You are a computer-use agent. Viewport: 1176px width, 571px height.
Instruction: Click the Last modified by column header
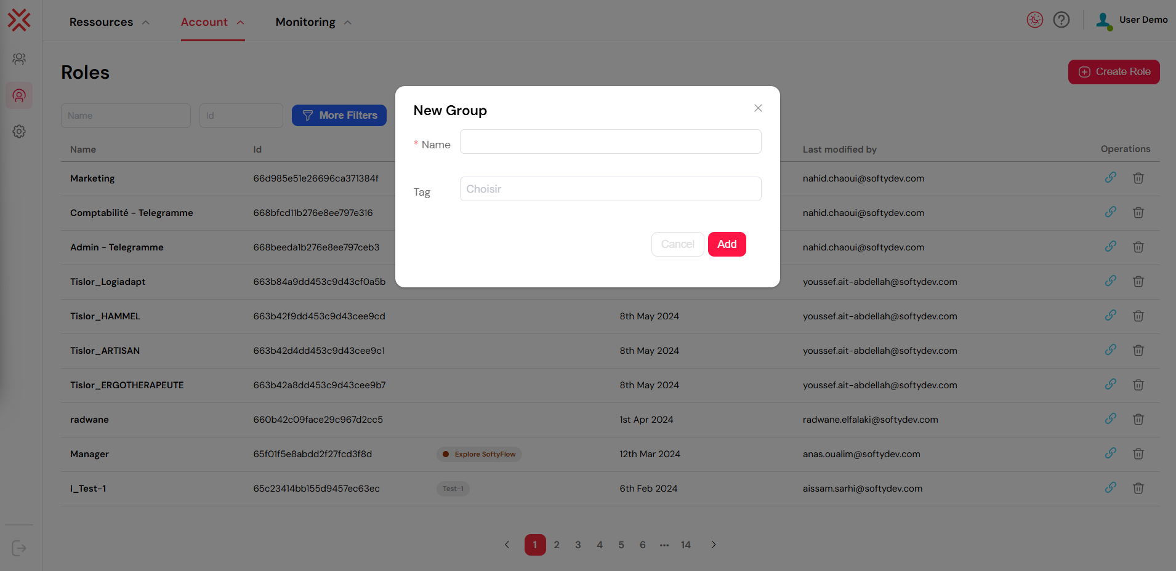pyautogui.click(x=840, y=150)
